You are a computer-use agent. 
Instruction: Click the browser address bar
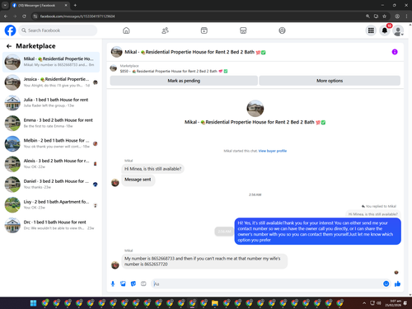click(198, 16)
